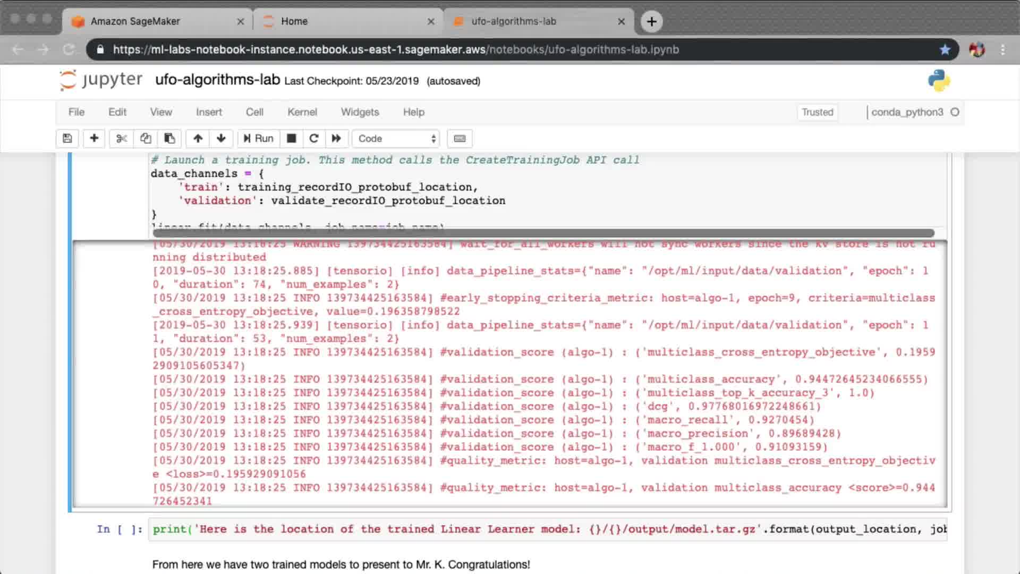This screenshot has height=574, width=1020.
Task: Insert a cell below with plus icon
Action: tap(94, 139)
